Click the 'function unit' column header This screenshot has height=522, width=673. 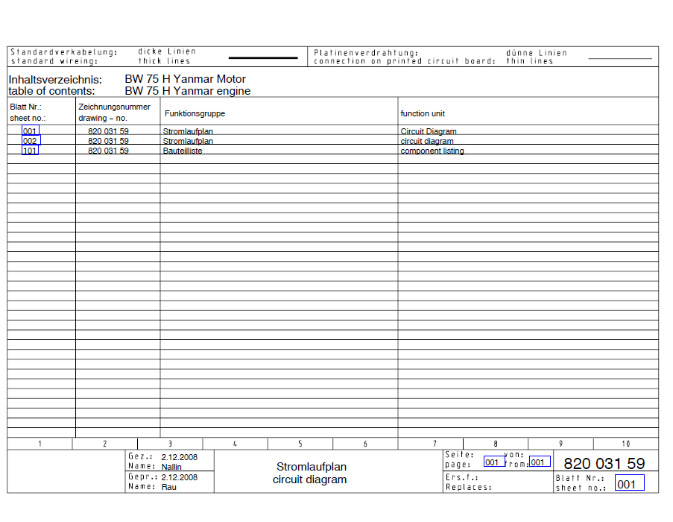point(423,114)
